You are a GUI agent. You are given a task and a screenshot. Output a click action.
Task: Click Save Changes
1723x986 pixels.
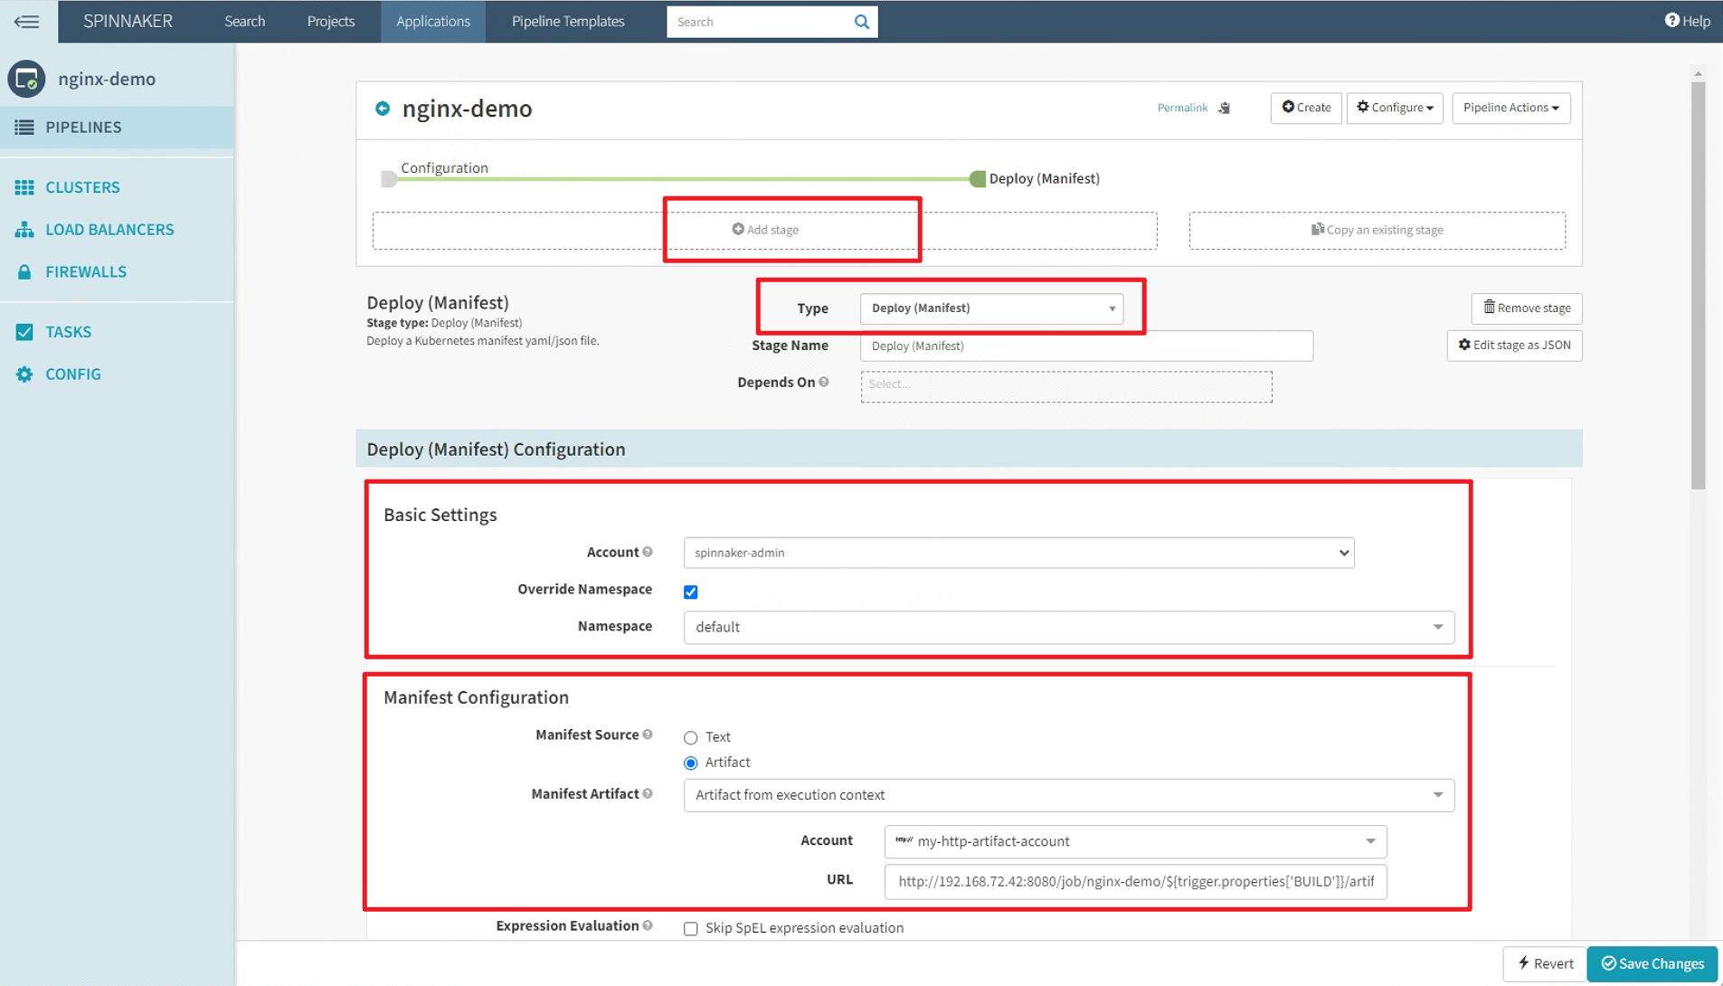[1652, 963]
